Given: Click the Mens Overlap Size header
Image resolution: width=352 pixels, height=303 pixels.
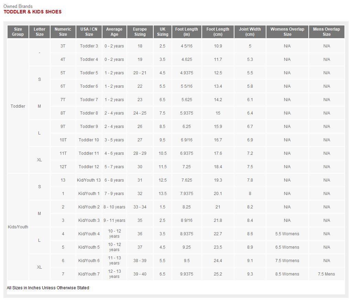Looking at the screenshot, I should 327,32.
